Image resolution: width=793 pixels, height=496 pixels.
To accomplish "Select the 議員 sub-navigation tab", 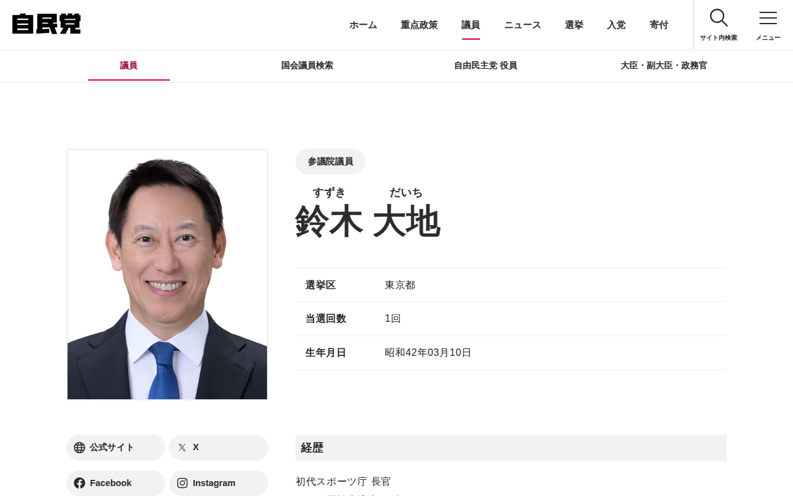I will pyautogui.click(x=129, y=66).
